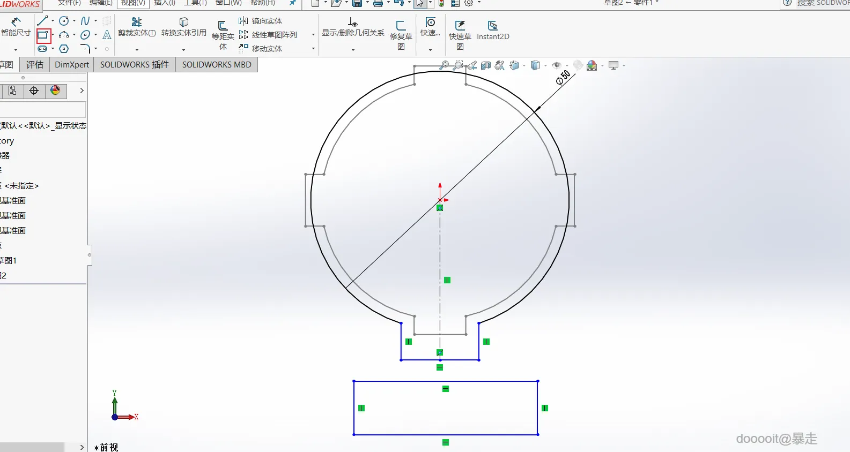Open the Trim Entities dropdown arrow
The image size is (850, 452).
tap(137, 50)
